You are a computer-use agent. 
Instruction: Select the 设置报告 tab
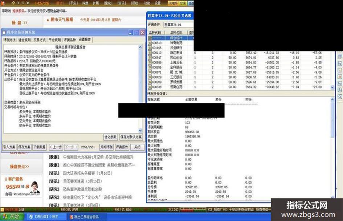[x=85, y=40]
